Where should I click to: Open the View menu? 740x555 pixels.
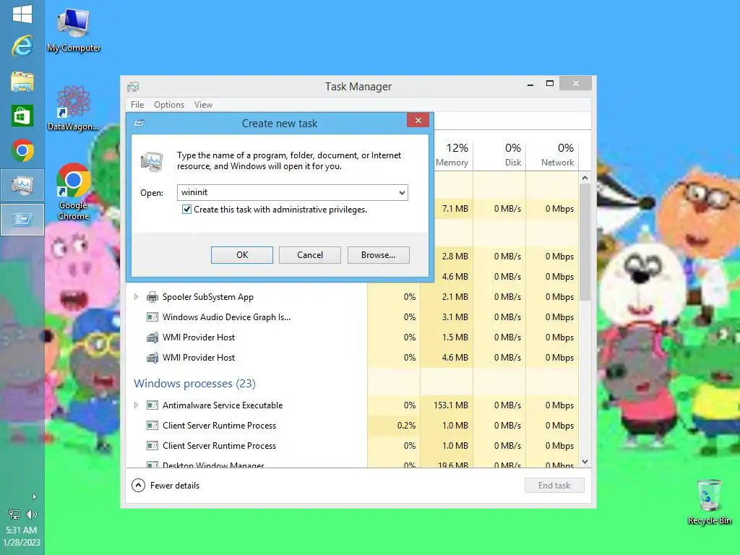[x=203, y=105]
